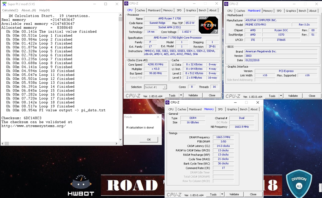Click the CPU-Z icon in the Memory window title bar

167,102
